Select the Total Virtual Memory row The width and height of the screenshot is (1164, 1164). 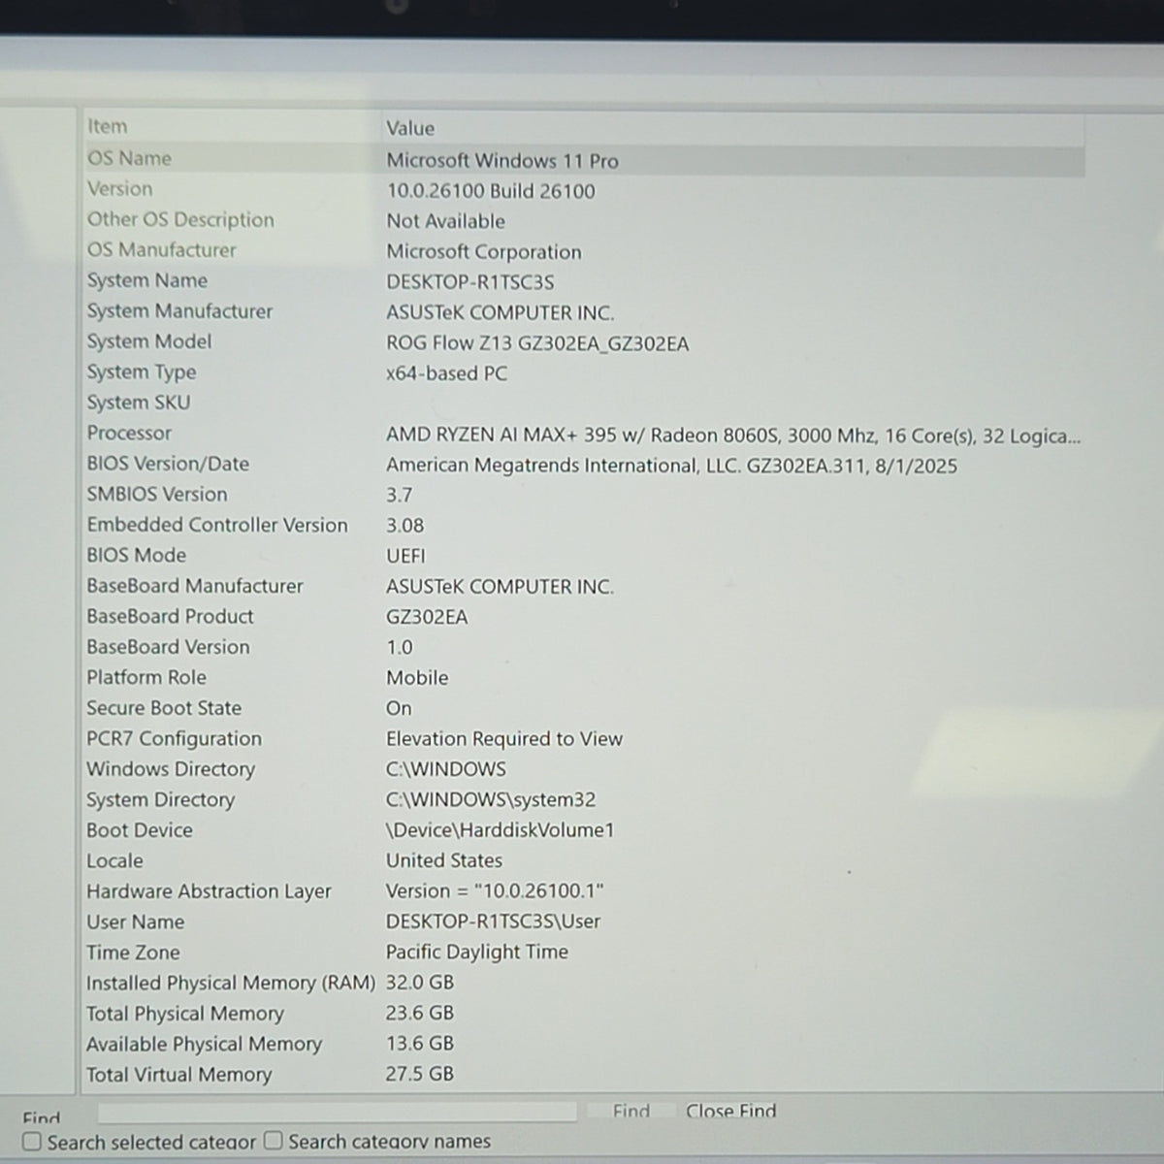584,1074
